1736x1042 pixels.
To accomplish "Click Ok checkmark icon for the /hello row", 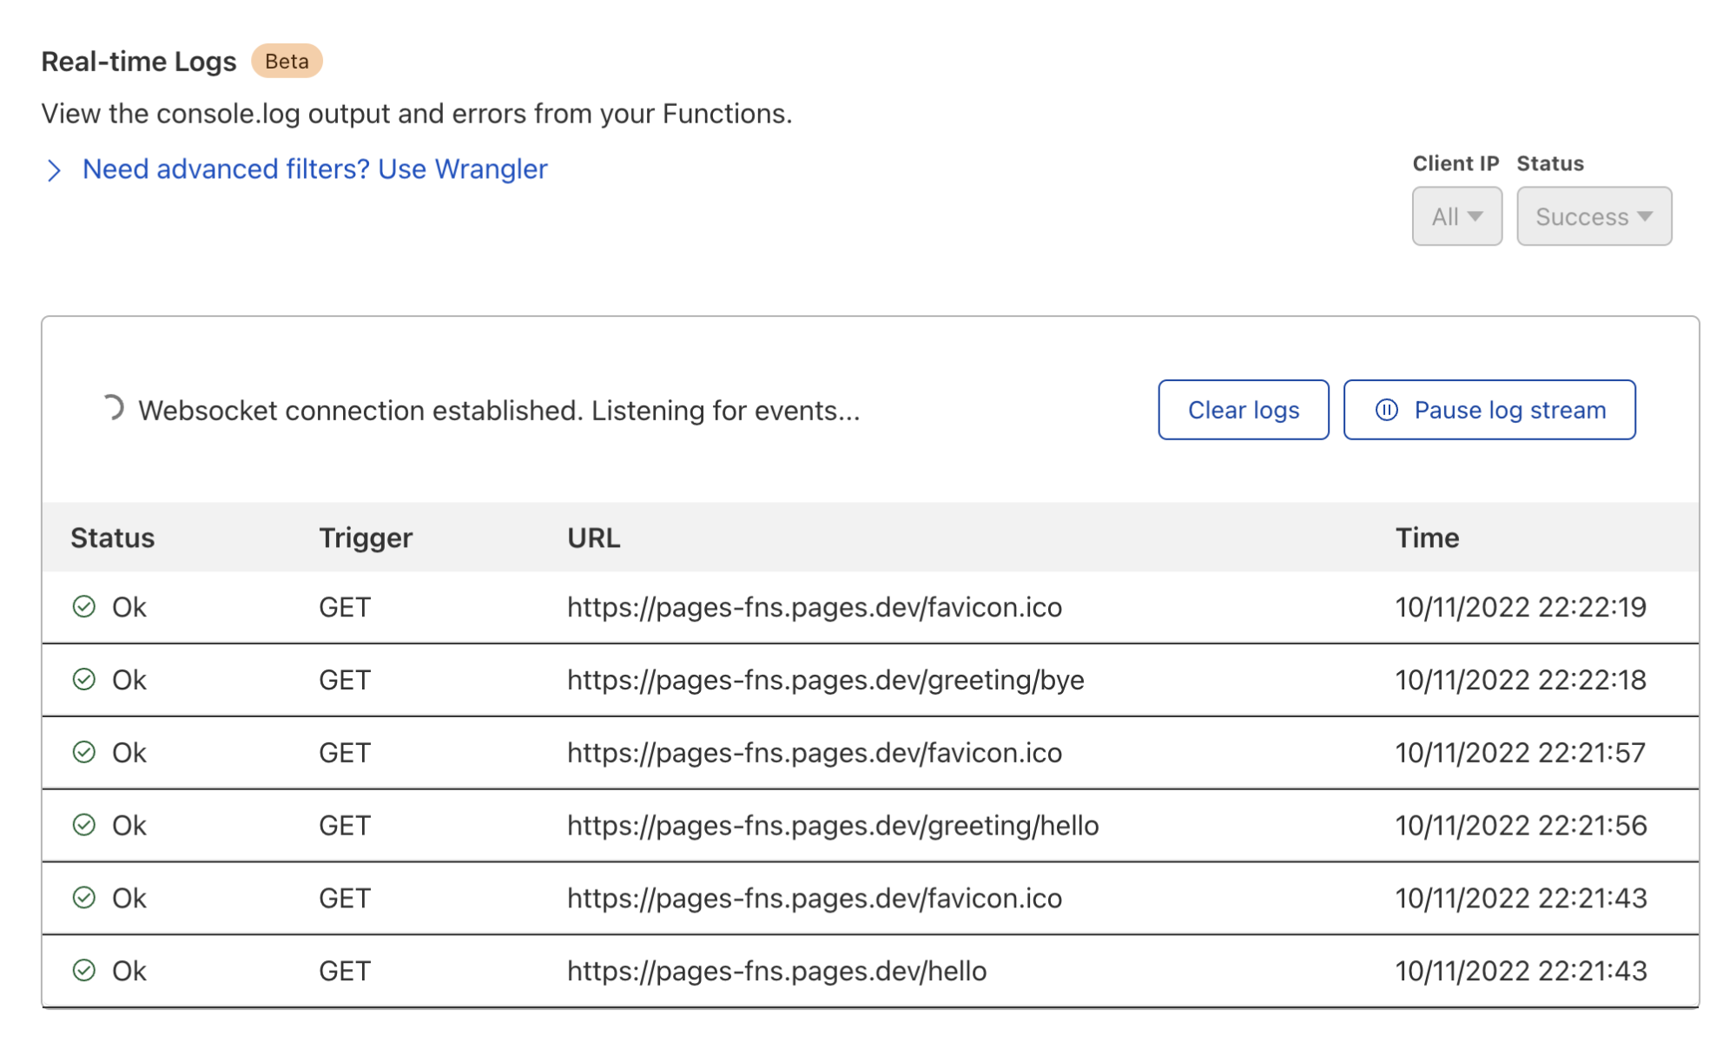I will click(84, 971).
